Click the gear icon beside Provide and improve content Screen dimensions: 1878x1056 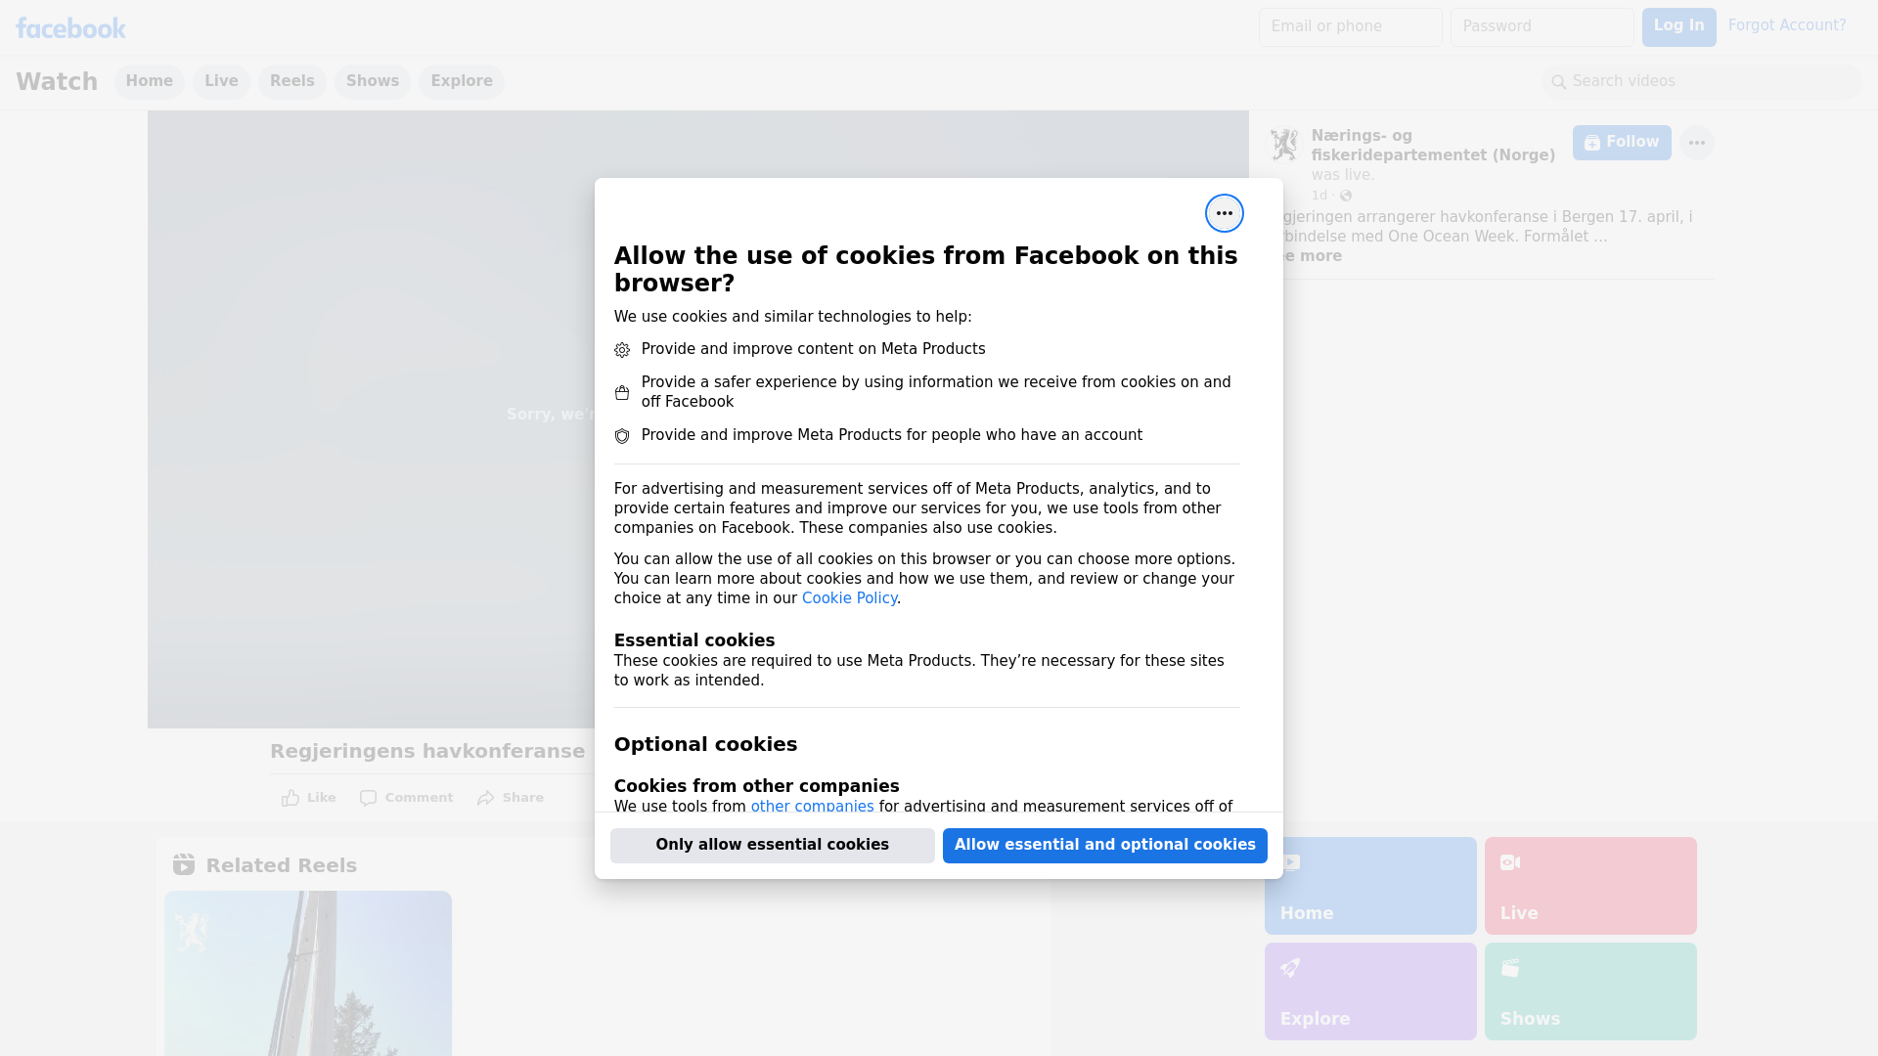click(x=622, y=350)
